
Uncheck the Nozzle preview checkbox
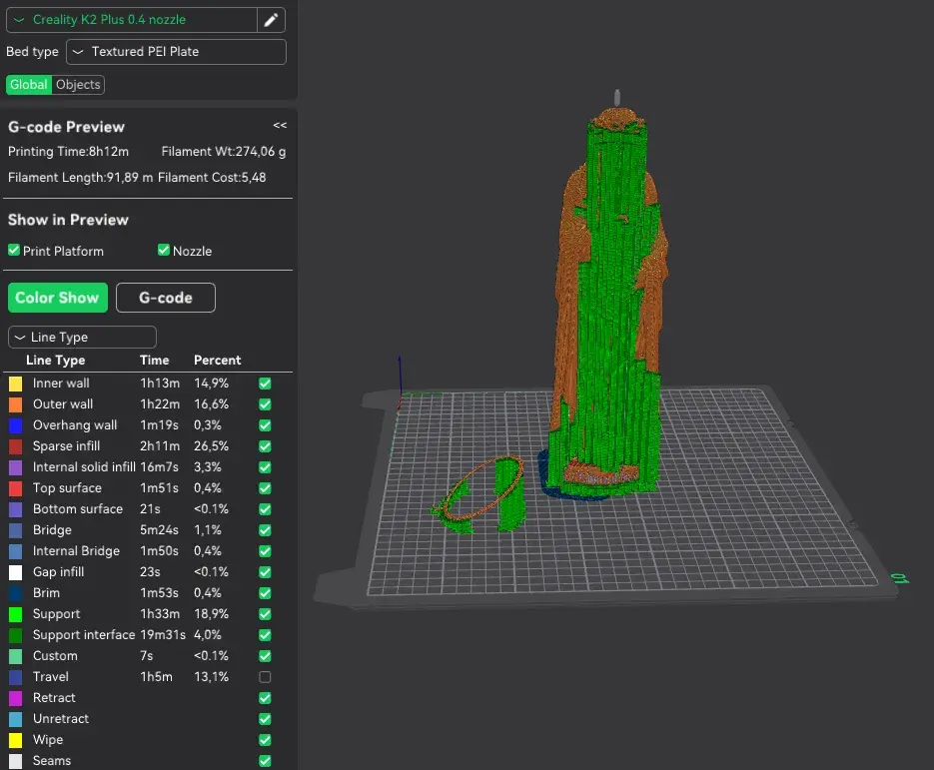tap(164, 250)
